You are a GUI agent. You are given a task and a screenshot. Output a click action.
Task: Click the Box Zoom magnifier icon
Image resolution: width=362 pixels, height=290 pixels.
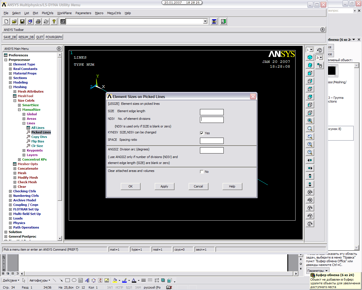(x=310, y=129)
